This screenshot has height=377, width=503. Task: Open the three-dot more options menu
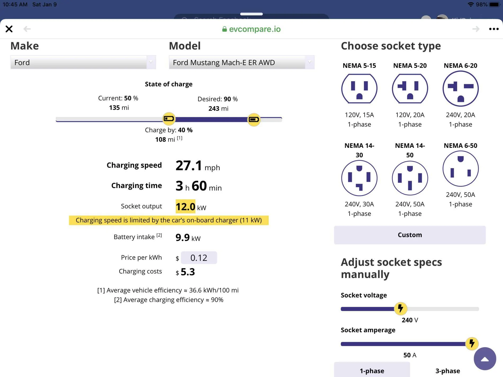coord(494,29)
